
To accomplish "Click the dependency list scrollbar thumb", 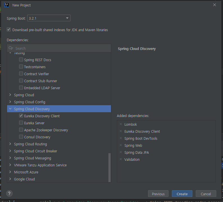I will click(x=110, y=167).
